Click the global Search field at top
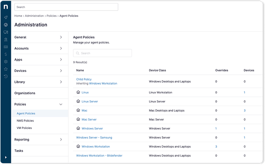The image size is (266, 165). point(66,7)
